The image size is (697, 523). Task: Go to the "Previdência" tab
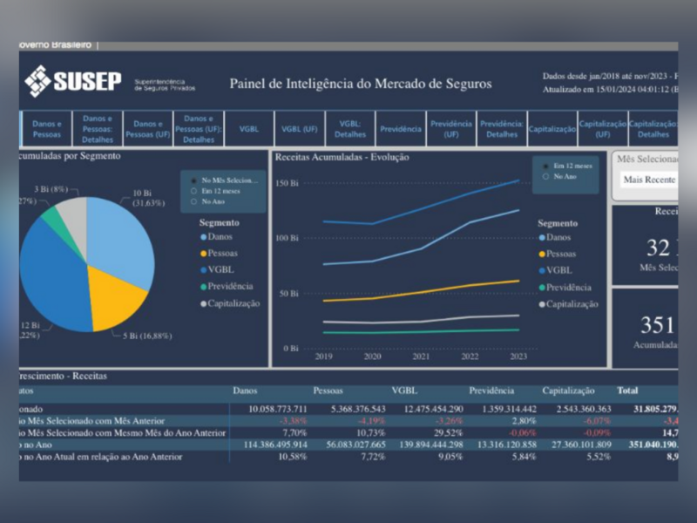[x=400, y=129]
